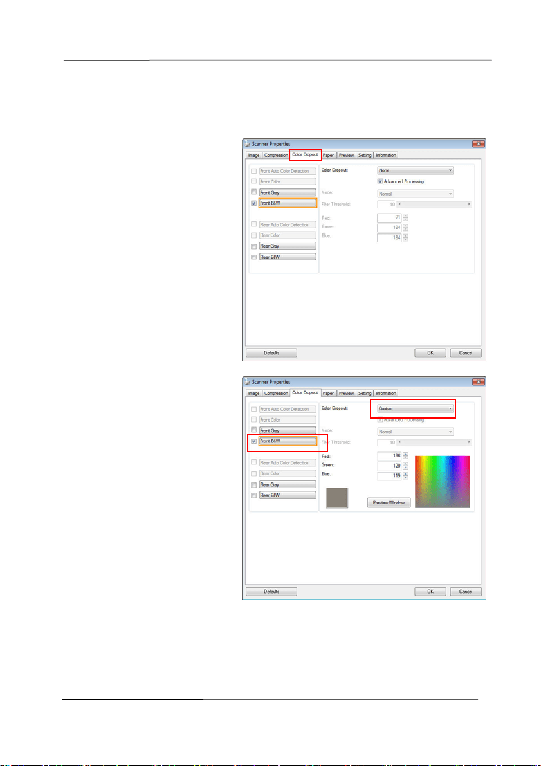Select Rear Gray button in lower dialog
This screenshot has width=541, height=766.
288,484
